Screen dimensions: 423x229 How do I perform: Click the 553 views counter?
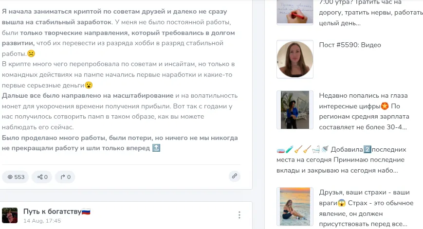point(16,177)
